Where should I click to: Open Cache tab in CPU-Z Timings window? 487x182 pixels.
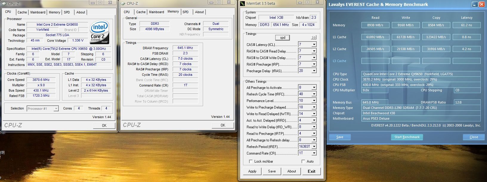coord(141,12)
